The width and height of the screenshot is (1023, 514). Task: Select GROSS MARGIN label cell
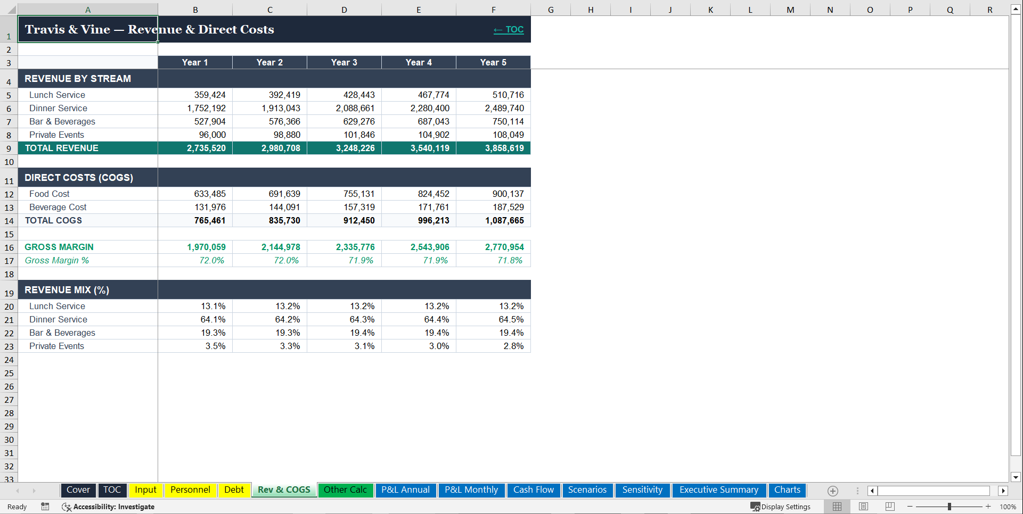88,247
